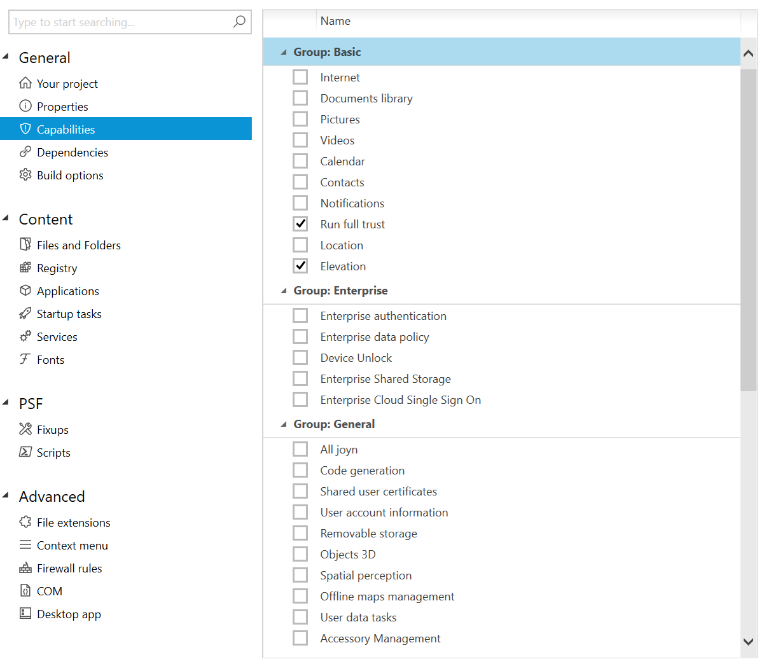764x664 pixels.
Task: Collapse the Group: Basic section
Action: [x=282, y=52]
